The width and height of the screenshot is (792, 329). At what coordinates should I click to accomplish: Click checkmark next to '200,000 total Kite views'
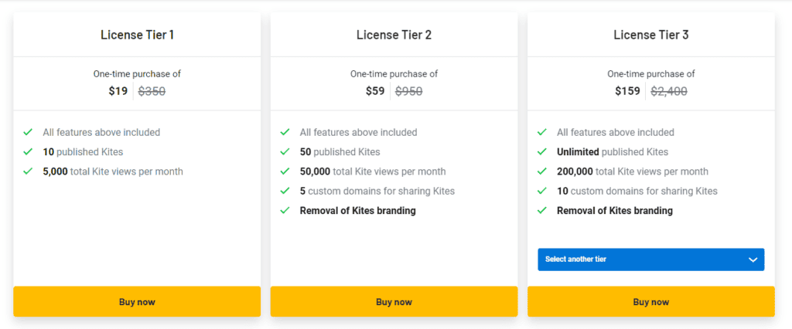point(541,171)
